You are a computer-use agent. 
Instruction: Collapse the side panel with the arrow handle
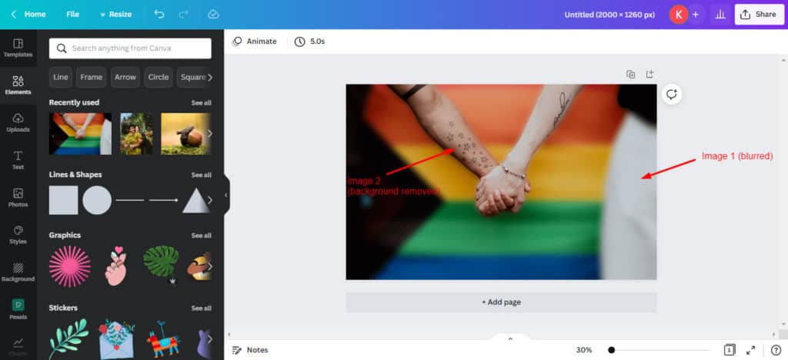226,195
